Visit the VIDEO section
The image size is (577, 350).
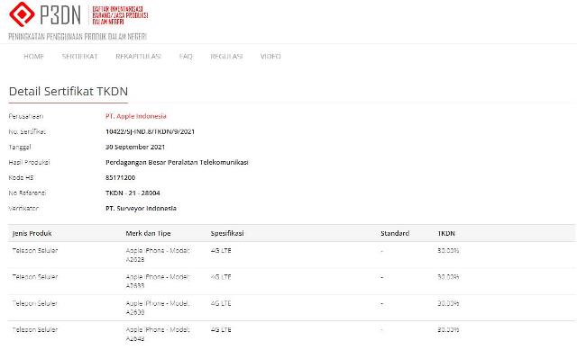tap(270, 56)
